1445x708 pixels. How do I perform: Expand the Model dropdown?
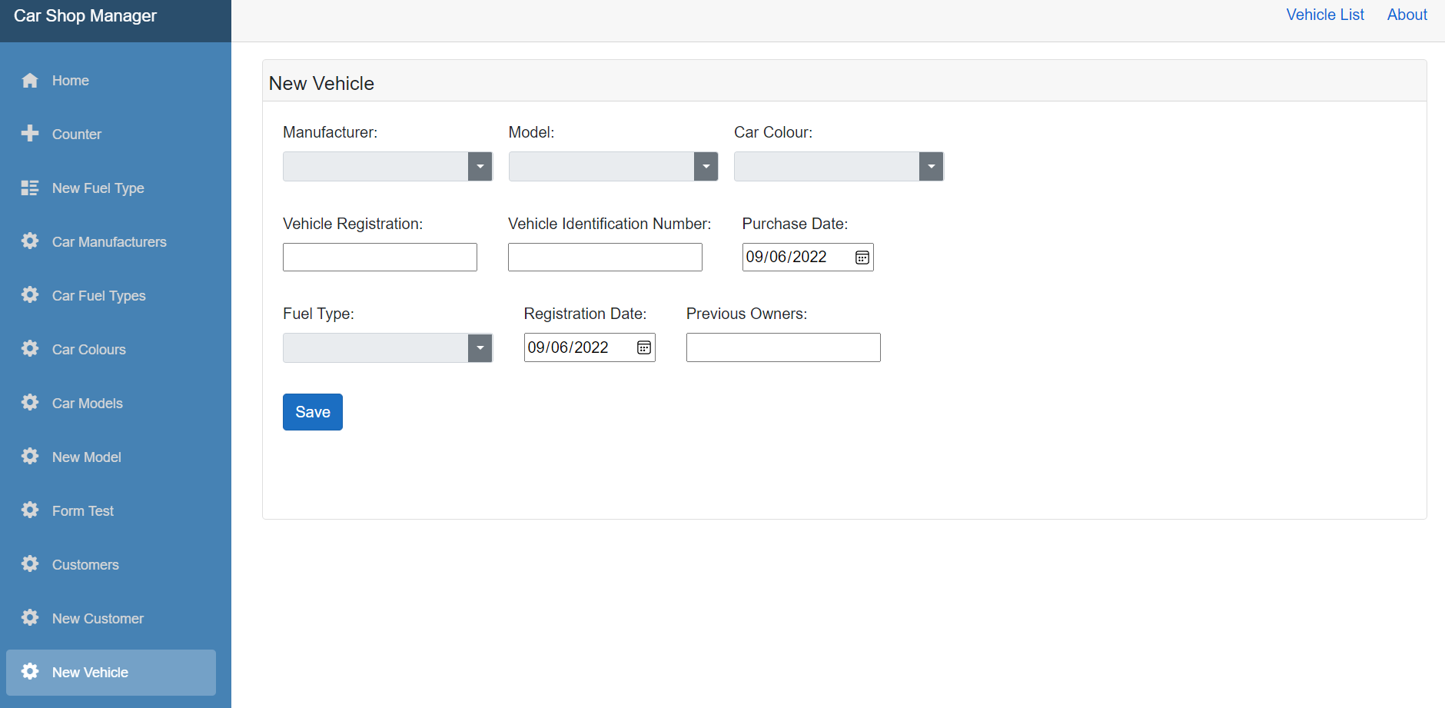click(x=706, y=167)
